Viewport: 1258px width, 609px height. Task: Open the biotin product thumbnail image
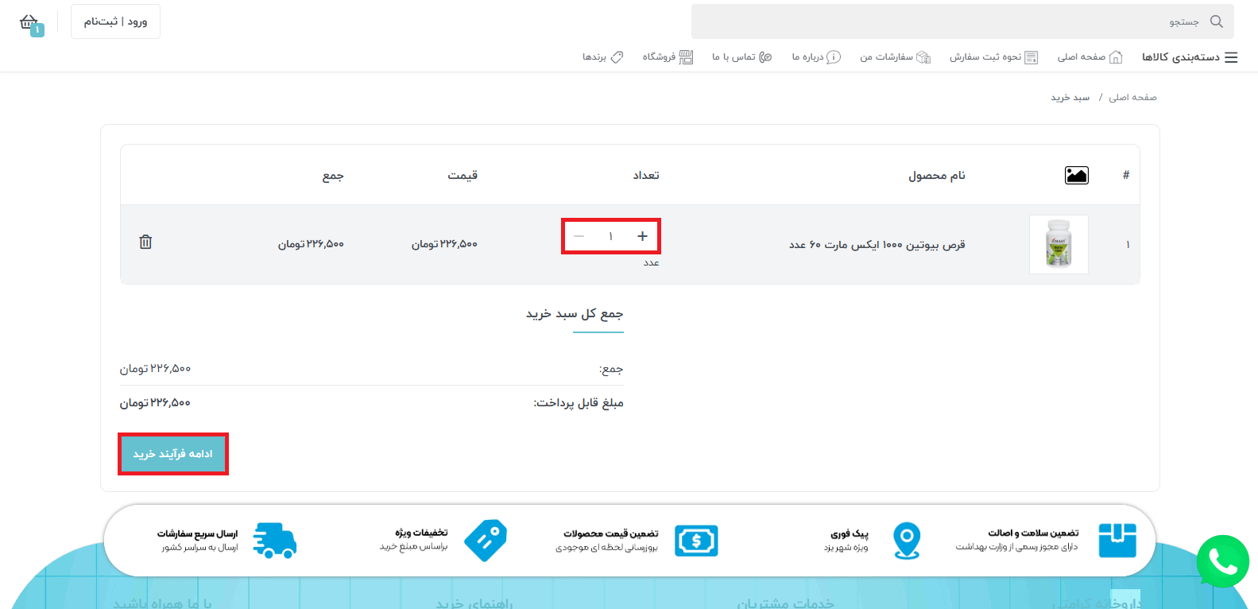1059,244
